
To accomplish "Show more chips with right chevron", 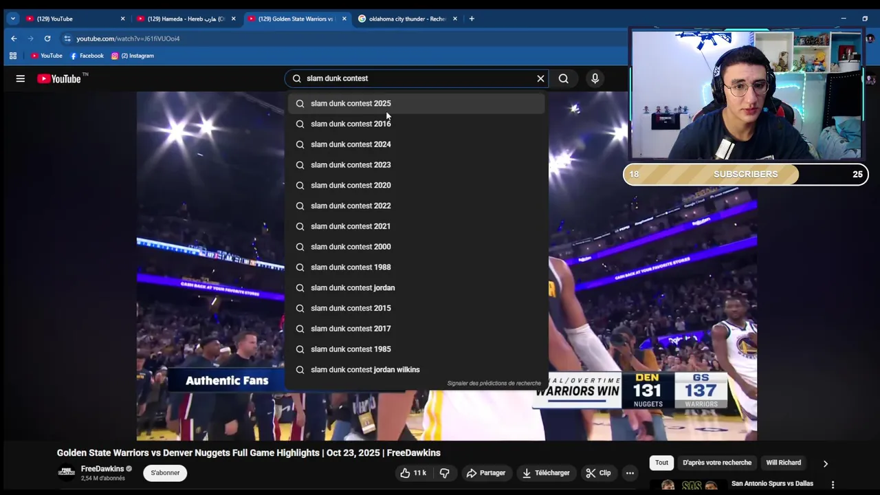I will click(x=826, y=463).
